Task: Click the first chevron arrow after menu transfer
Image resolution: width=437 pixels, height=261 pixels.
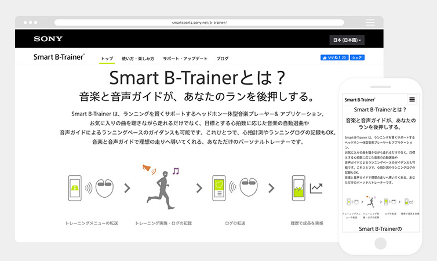Action: [128, 188]
